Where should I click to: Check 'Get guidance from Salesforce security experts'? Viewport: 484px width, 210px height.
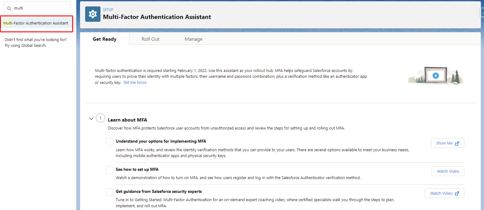pos(110,192)
